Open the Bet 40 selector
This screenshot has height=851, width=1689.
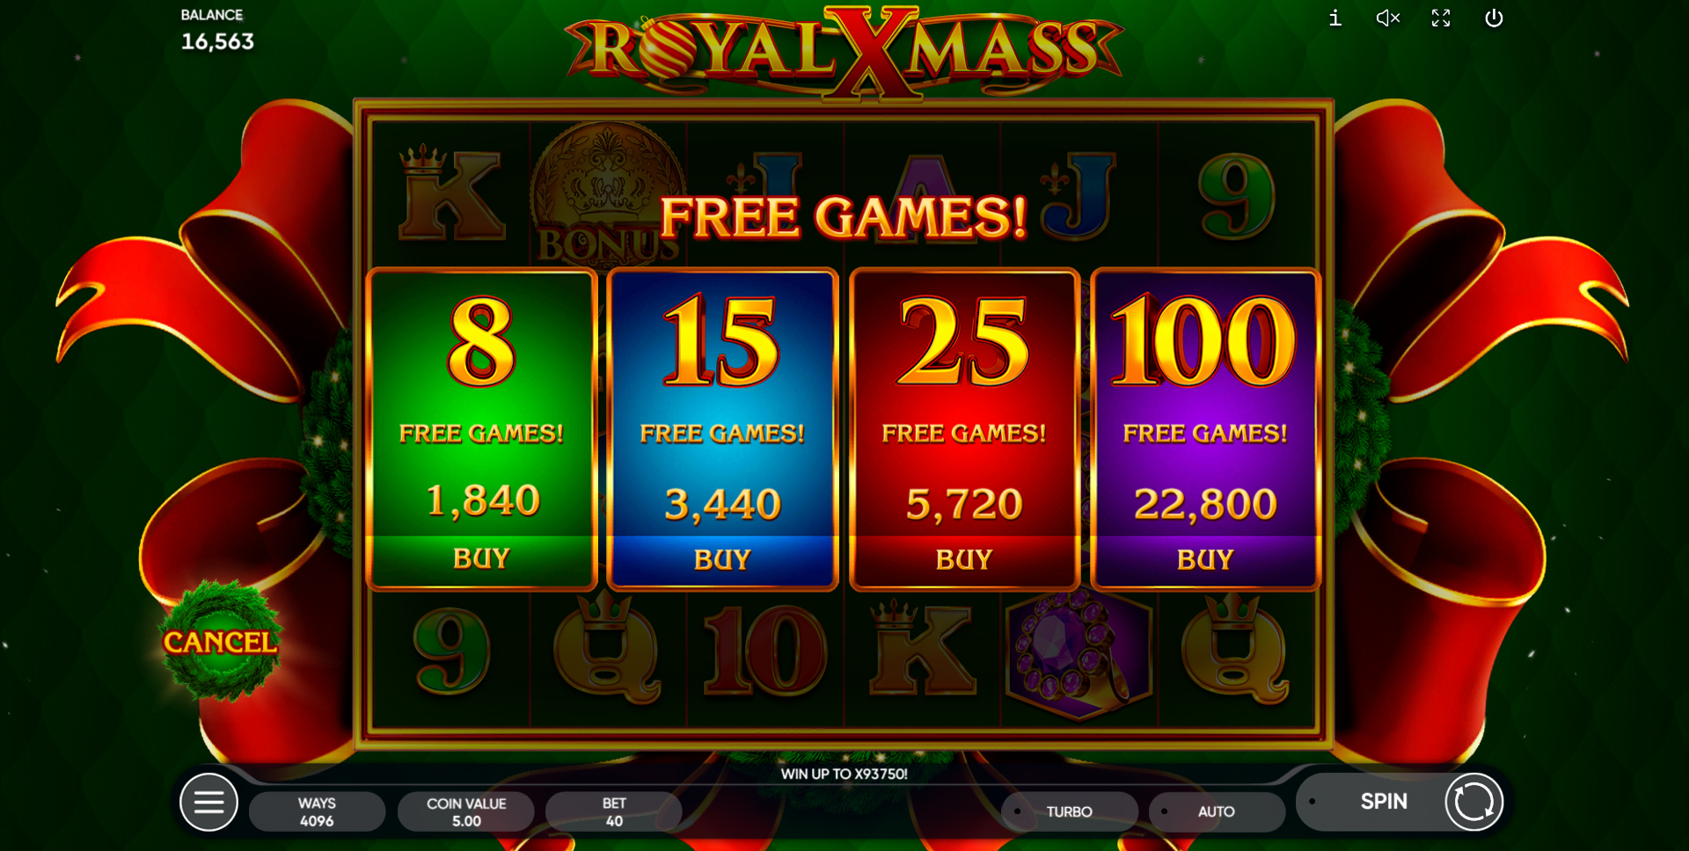click(614, 811)
